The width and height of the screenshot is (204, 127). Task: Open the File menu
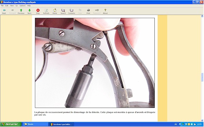2,6
